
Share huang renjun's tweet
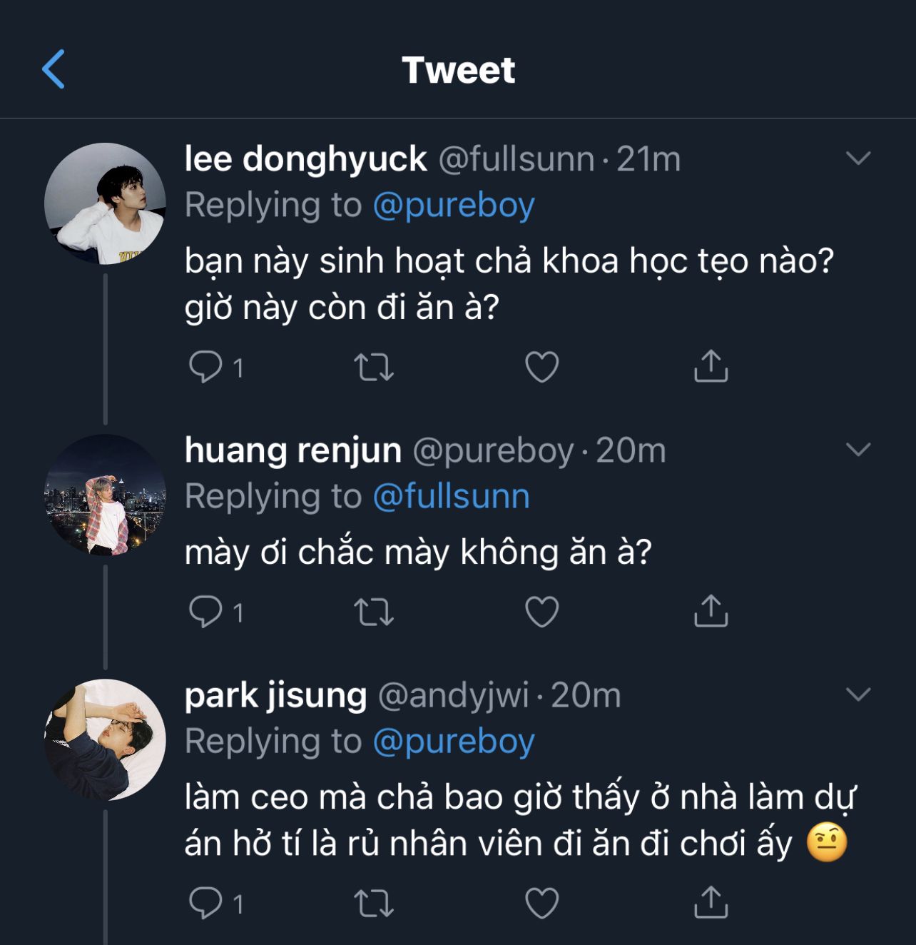tap(711, 611)
